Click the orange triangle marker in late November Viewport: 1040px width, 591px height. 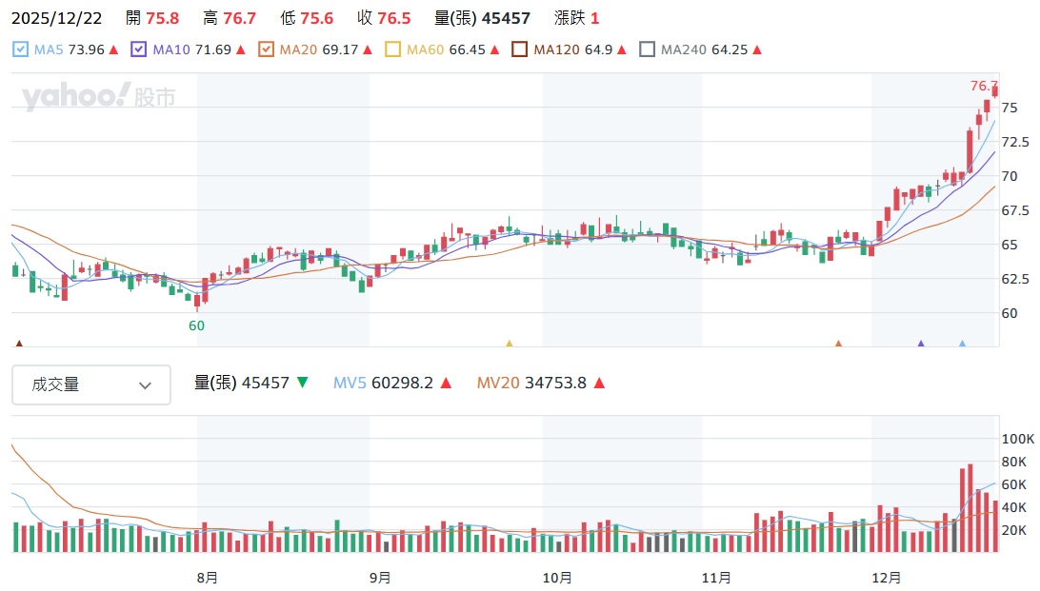pos(838,344)
